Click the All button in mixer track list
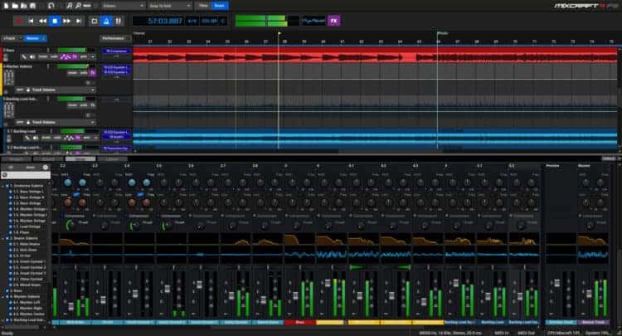Screen dimensions: 622x336 pyautogui.click(x=11, y=168)
